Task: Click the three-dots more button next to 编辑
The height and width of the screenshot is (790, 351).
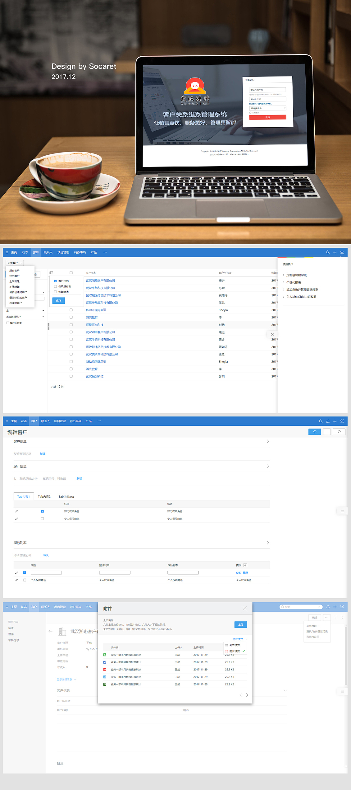Action: tap(327, 618)
